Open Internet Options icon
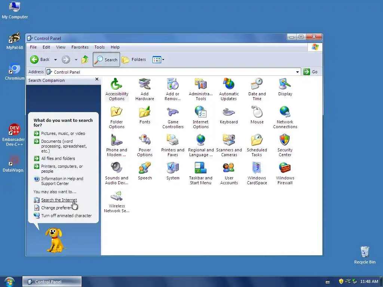Image resolution: width=383 pixels, height=287 pixels. pos(201,117)
